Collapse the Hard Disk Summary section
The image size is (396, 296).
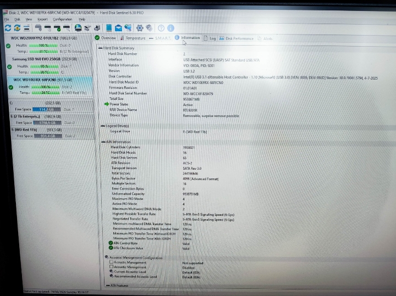(101, 48)
